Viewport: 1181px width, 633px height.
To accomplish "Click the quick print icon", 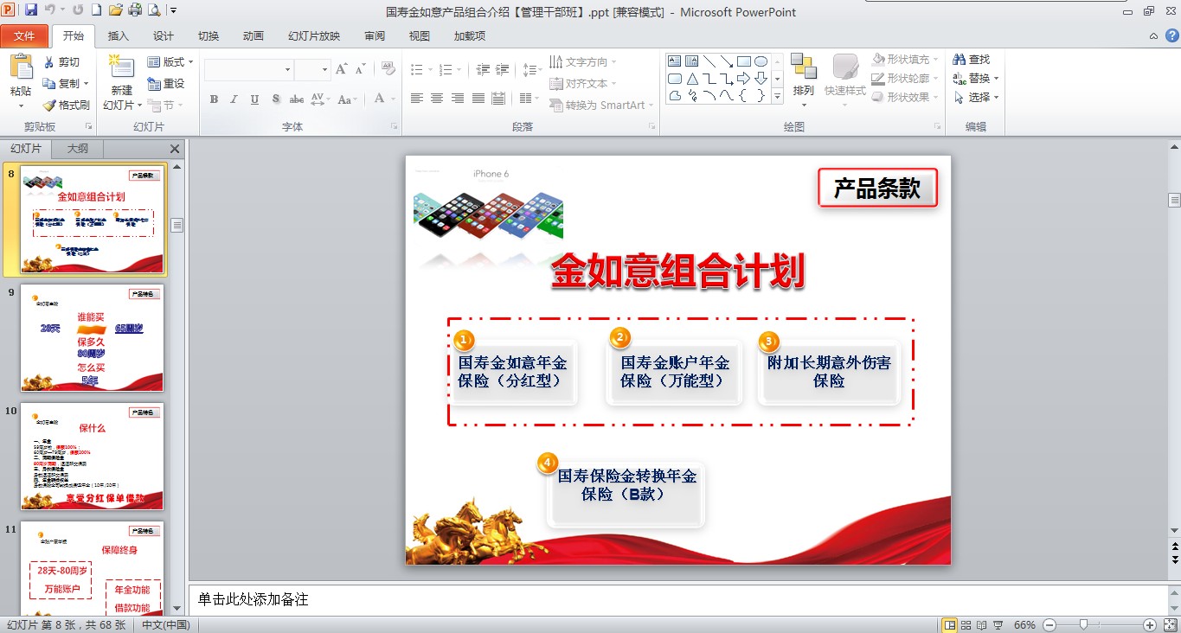I will [135, 10].
